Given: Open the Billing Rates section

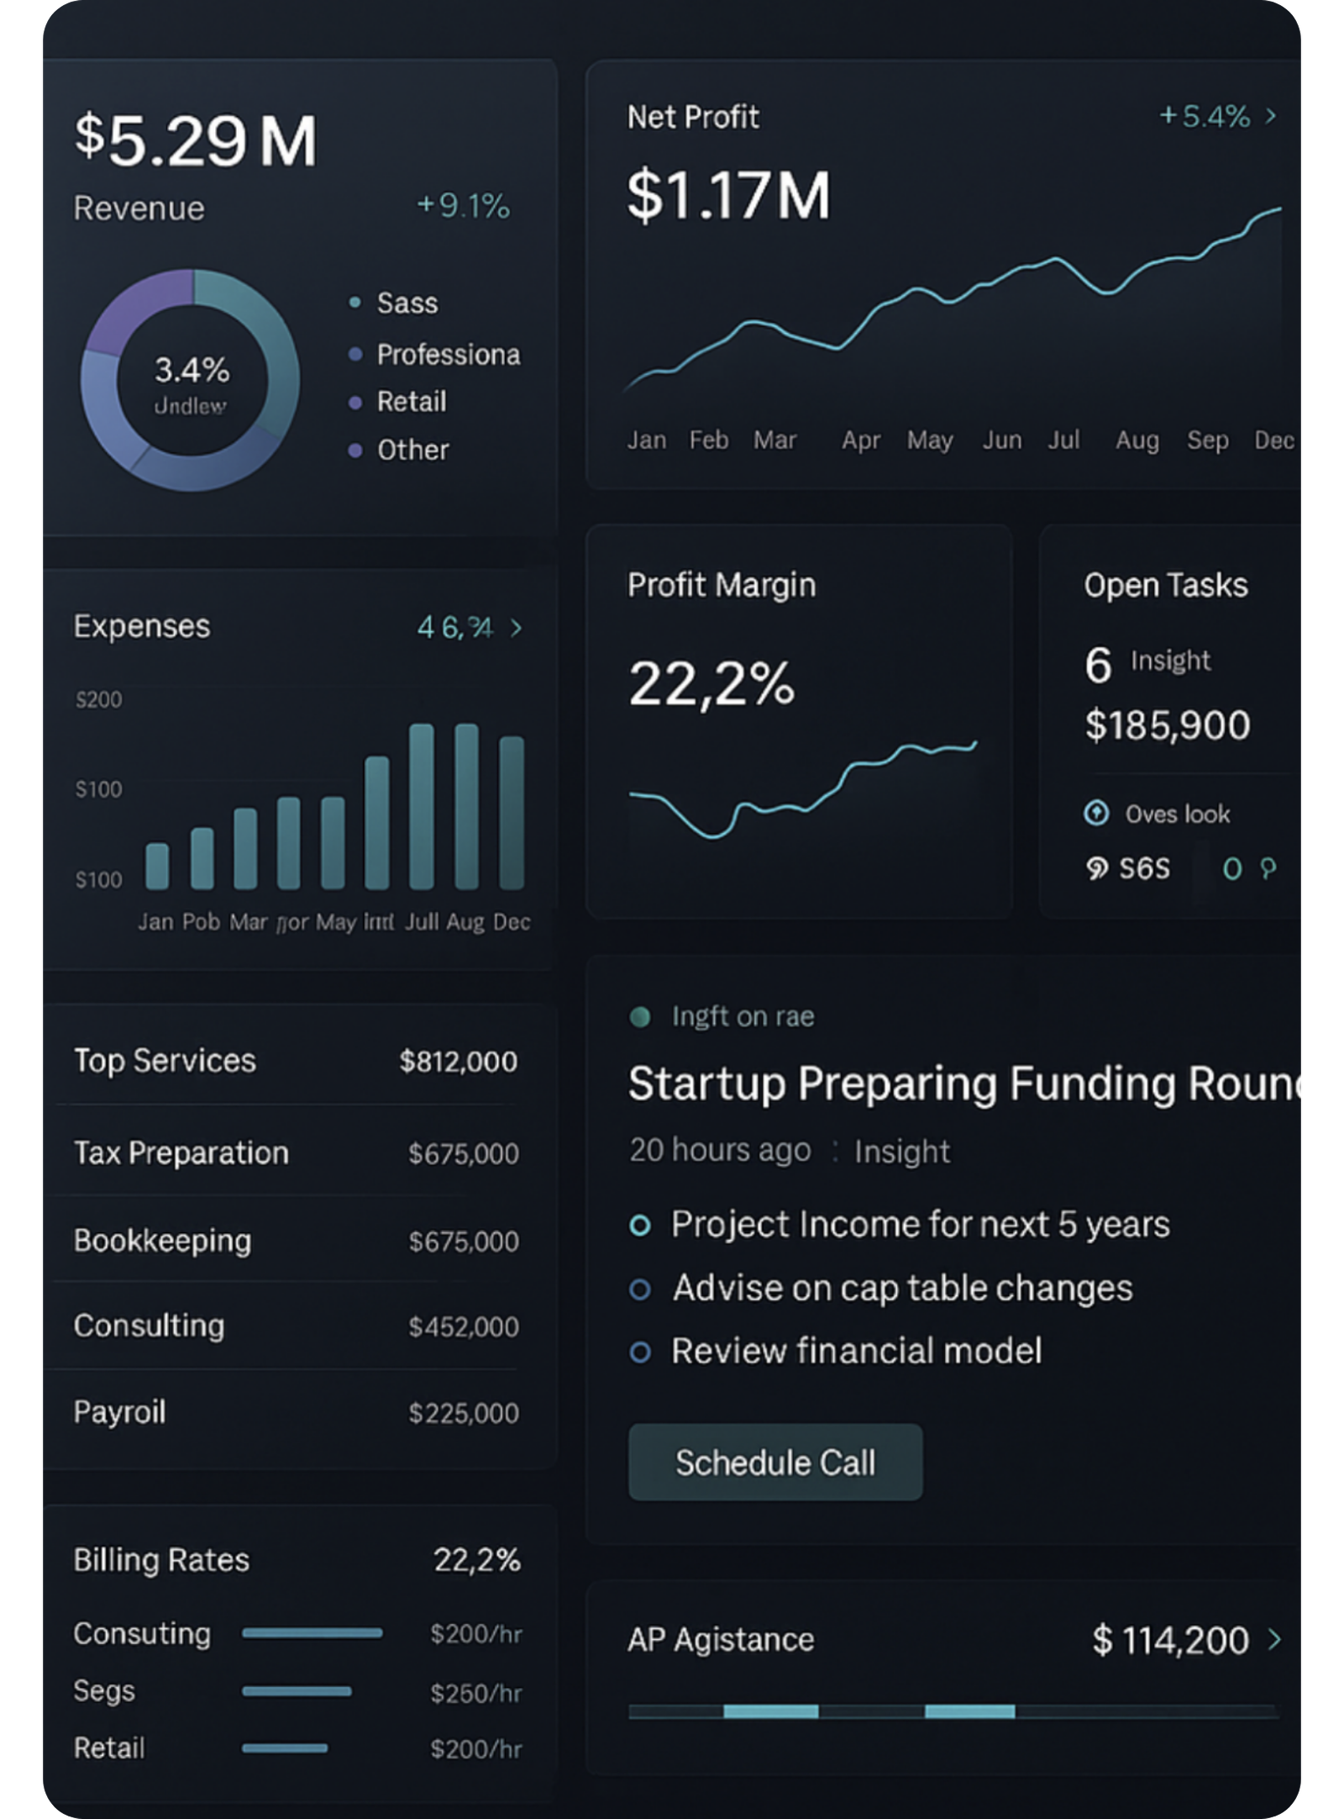Looking at the screenshot, I should [160, 1560].
